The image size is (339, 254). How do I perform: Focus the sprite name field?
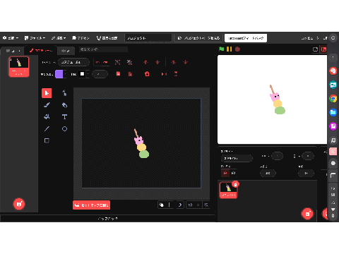coord(237,158)
